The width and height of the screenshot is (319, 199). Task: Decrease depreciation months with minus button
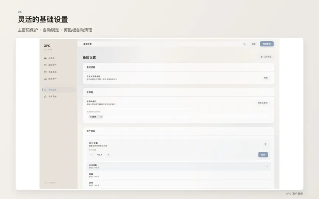pyautogui.click(x=91, y=155)
